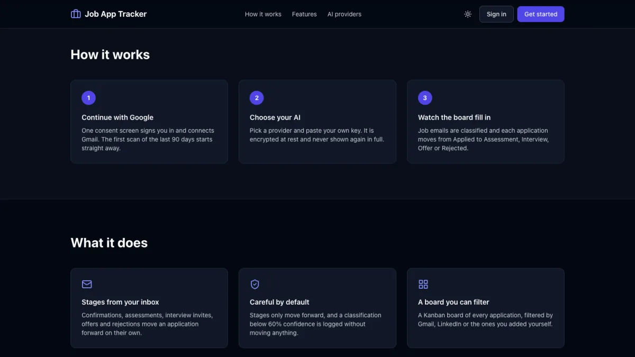Click the Get started button

pos(541,14)
